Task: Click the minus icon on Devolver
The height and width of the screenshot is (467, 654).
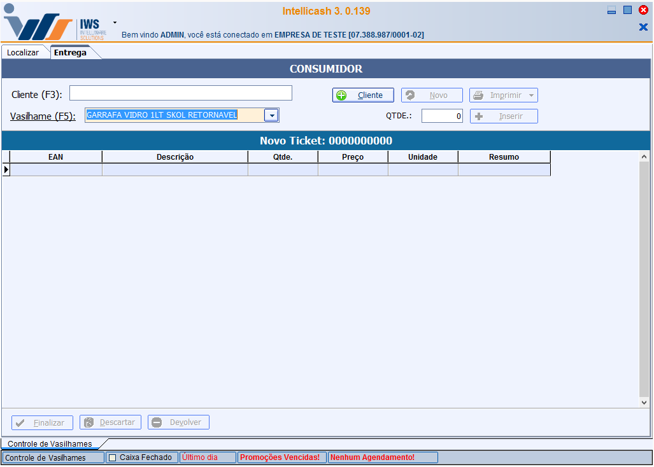Action: [157, 422]
